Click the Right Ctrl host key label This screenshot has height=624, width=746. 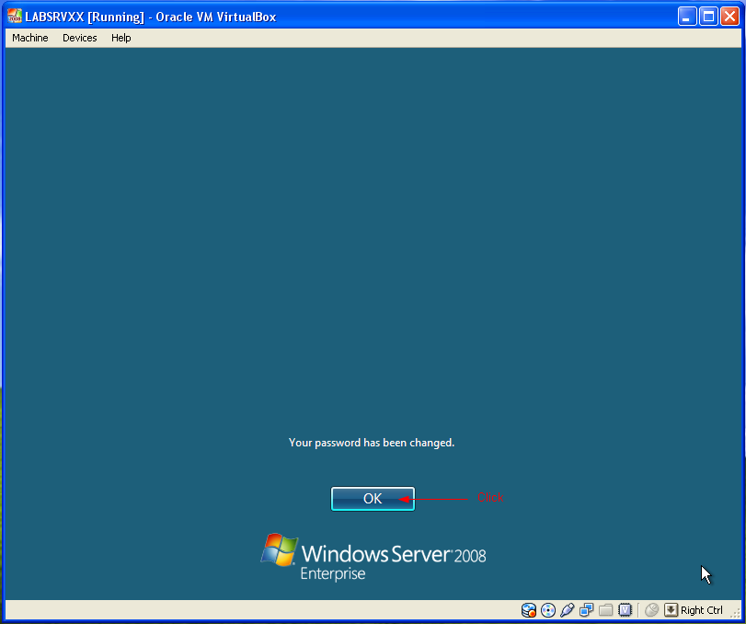tap(702, 610)
